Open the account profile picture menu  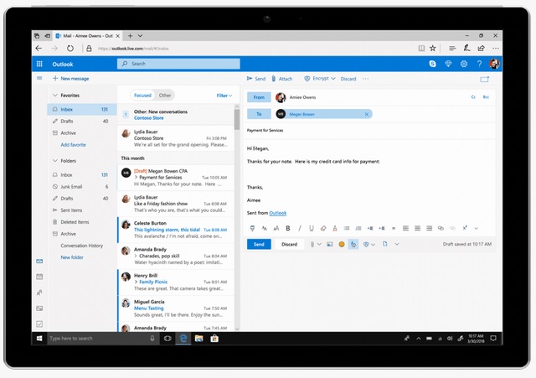pos(494,64)
